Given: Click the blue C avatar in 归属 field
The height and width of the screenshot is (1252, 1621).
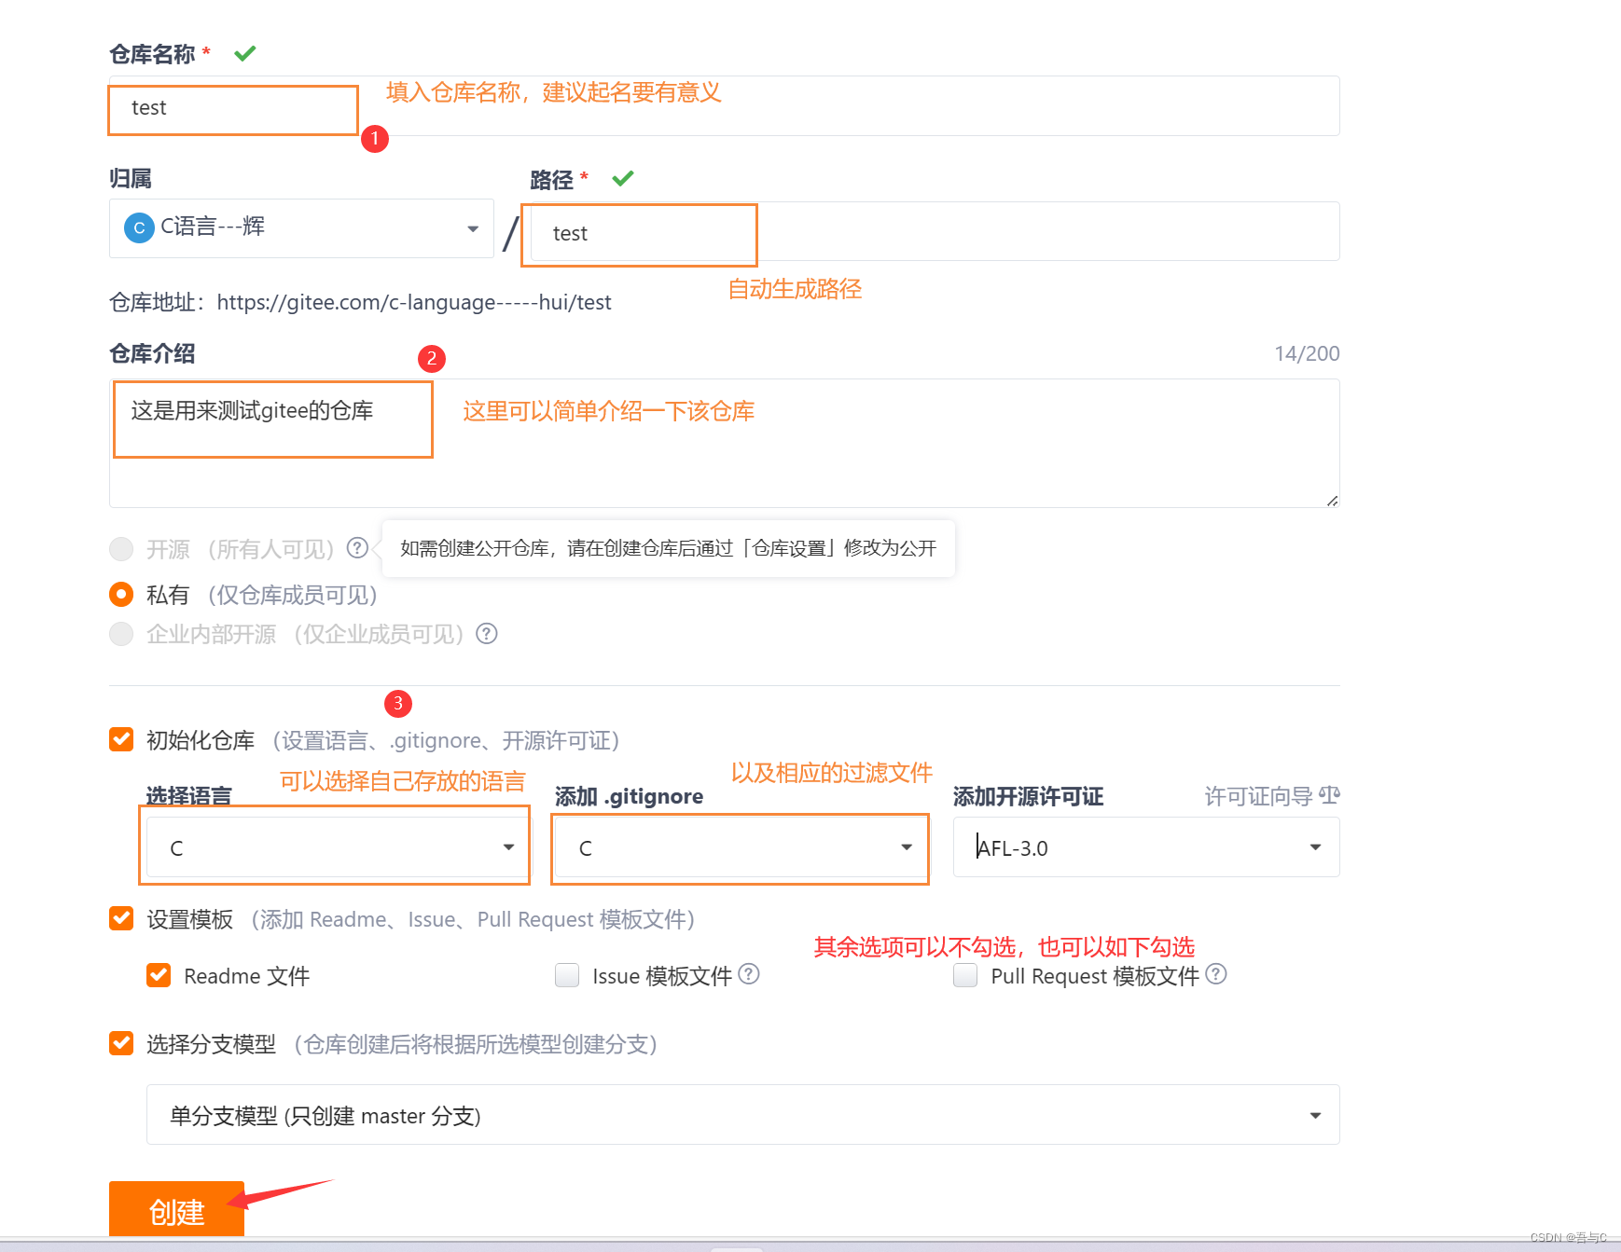Looking at the screenshot, I should pos(138,227).
